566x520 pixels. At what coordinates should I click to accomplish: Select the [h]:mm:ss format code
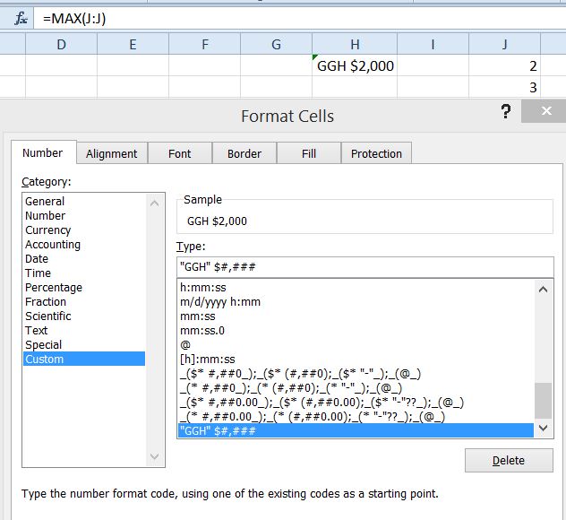pos(210,360)
